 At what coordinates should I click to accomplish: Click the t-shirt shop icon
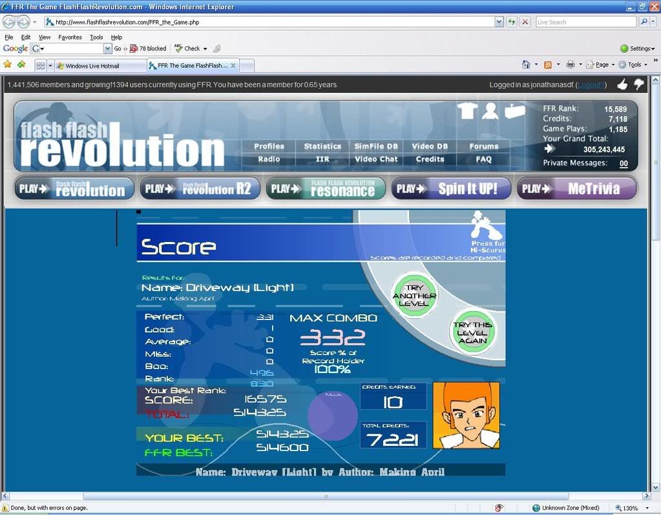[x=467, y=111]
